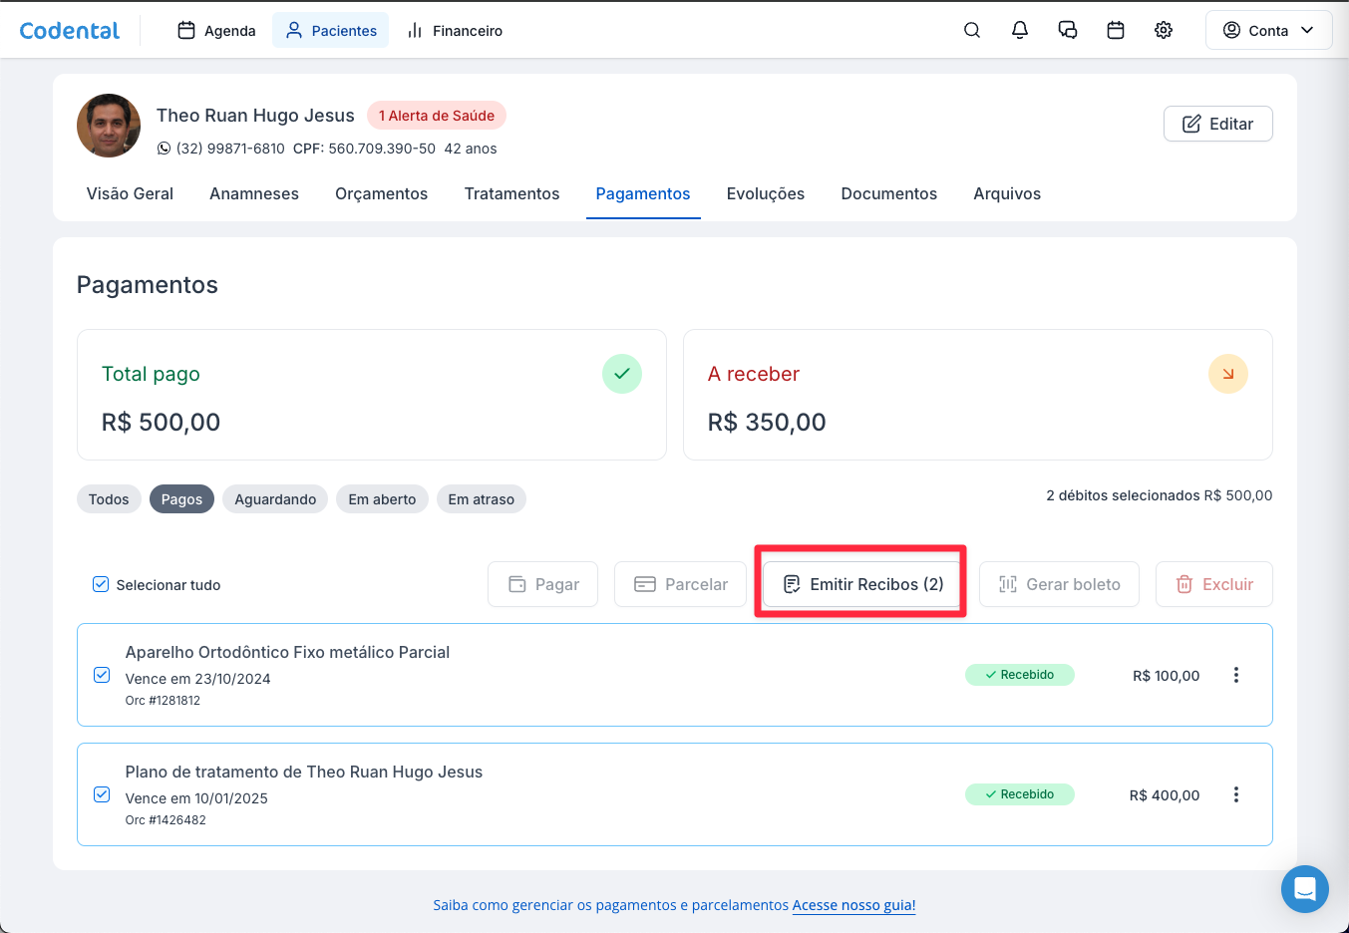Image resolution: width=1349 pixels, height=933 pixels.
Task: Go to Financeiro in the top menu
Action: (455, 30)
